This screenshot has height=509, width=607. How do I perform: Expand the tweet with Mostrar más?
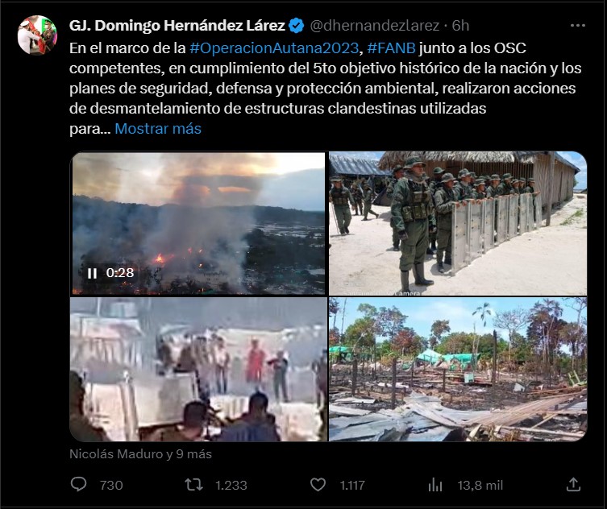tap(158, 128)
